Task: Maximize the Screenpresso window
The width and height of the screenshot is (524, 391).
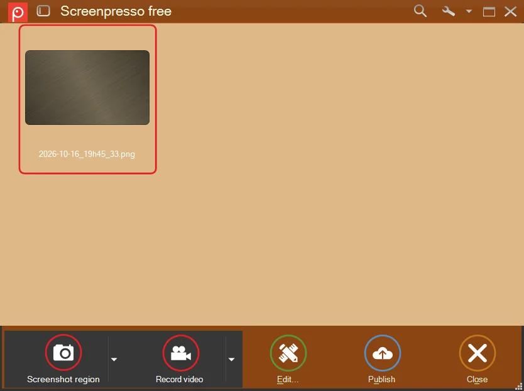Action: [489, 12]
